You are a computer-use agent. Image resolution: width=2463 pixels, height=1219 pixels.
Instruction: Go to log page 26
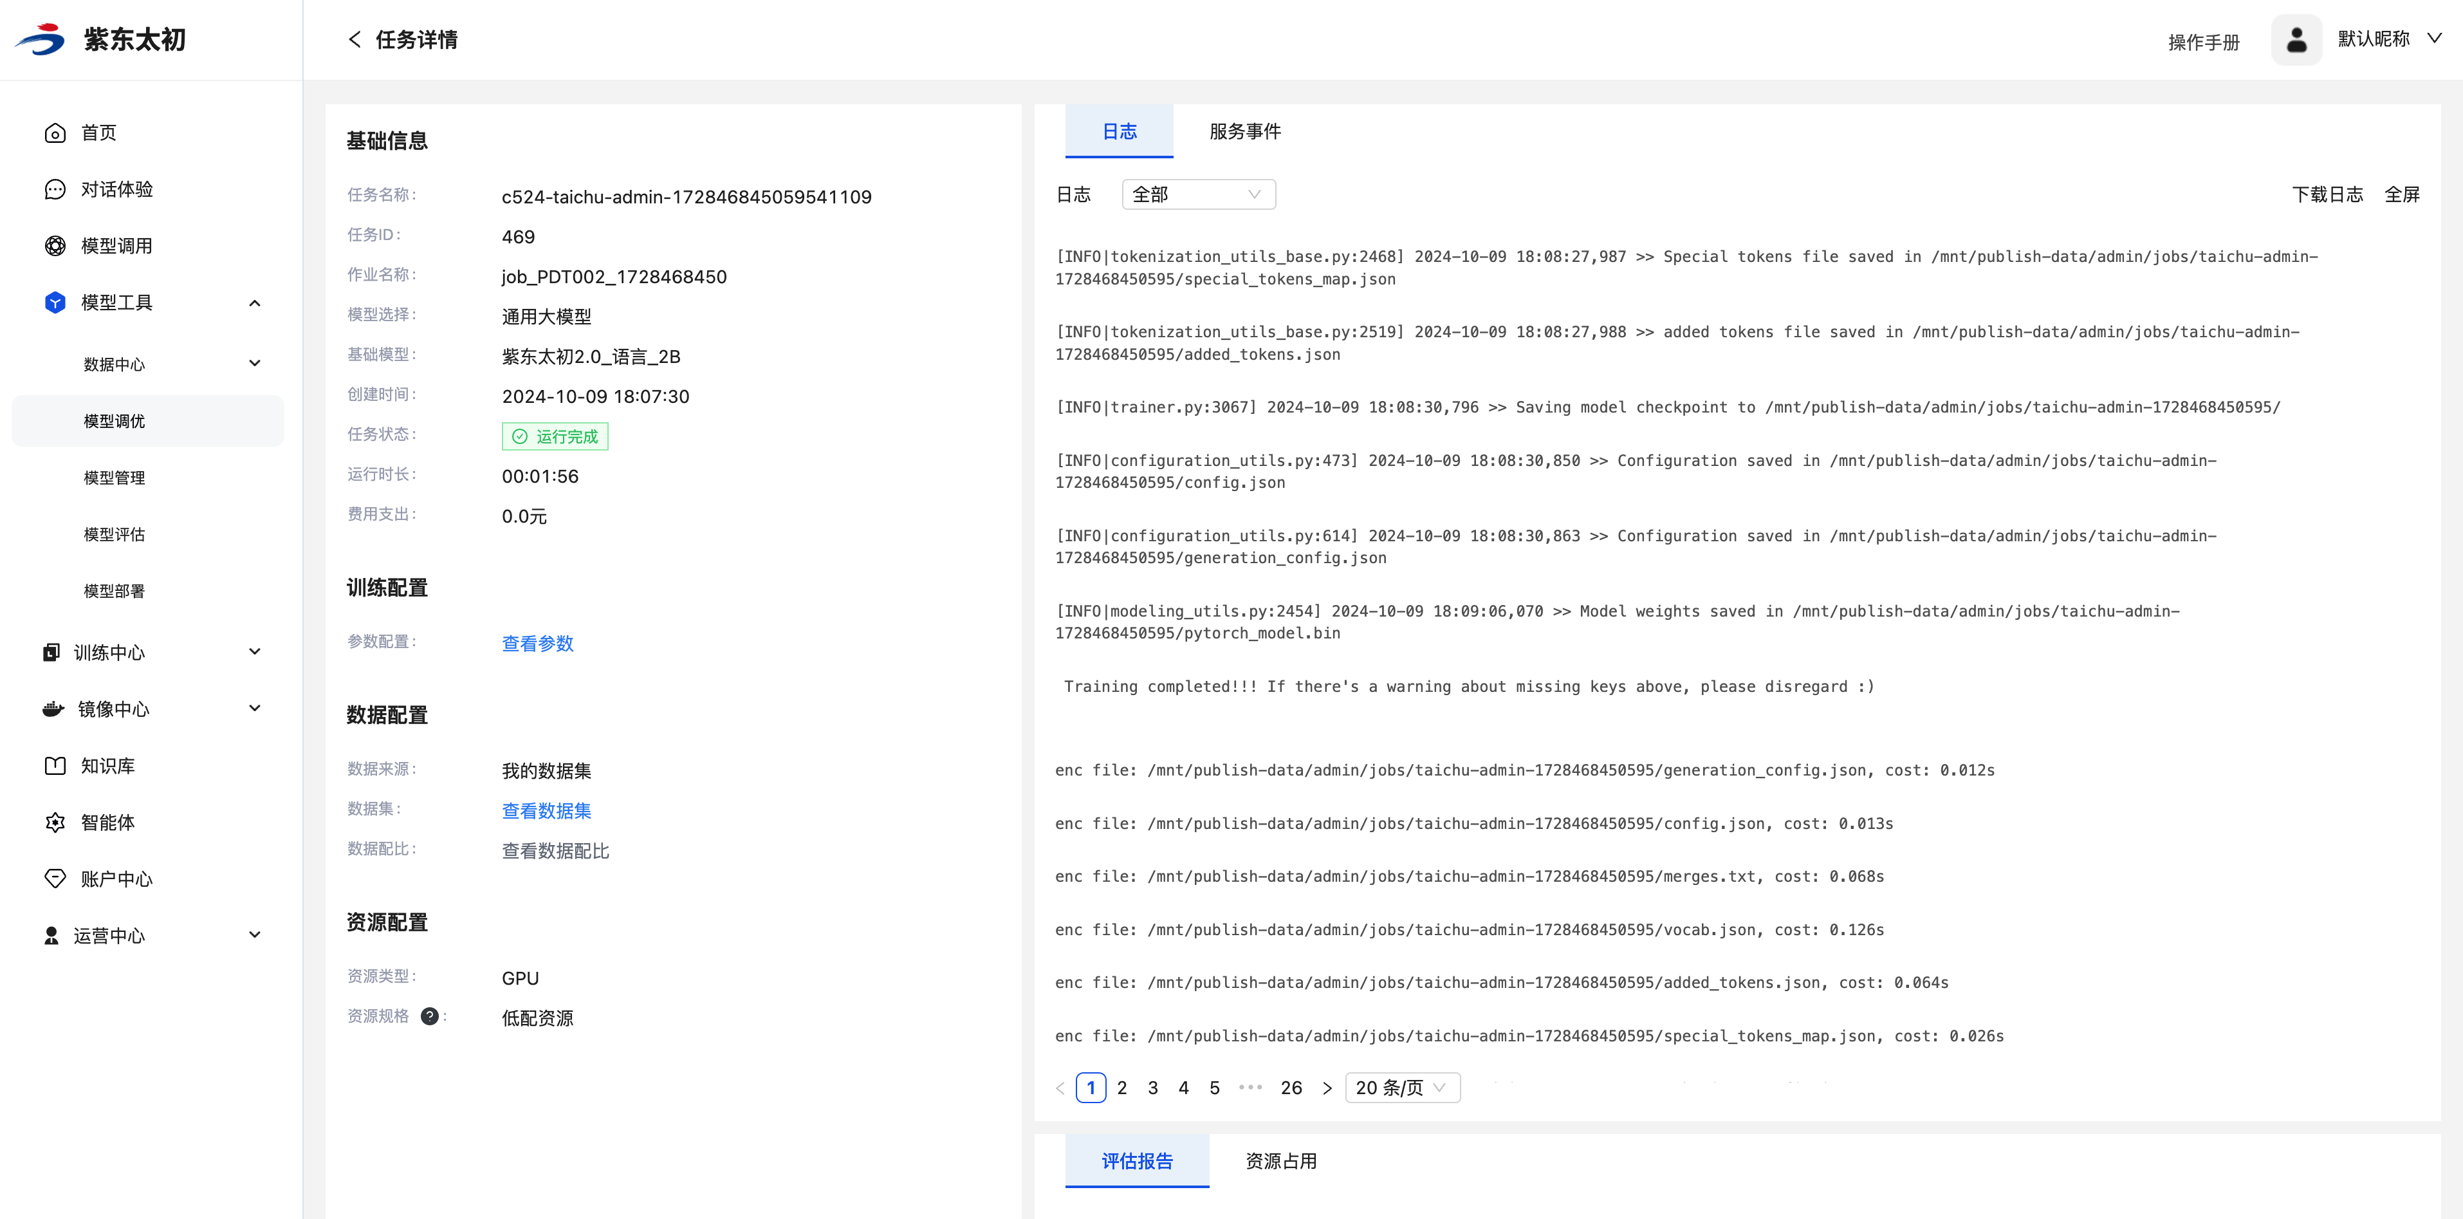coord(1291,1088)
